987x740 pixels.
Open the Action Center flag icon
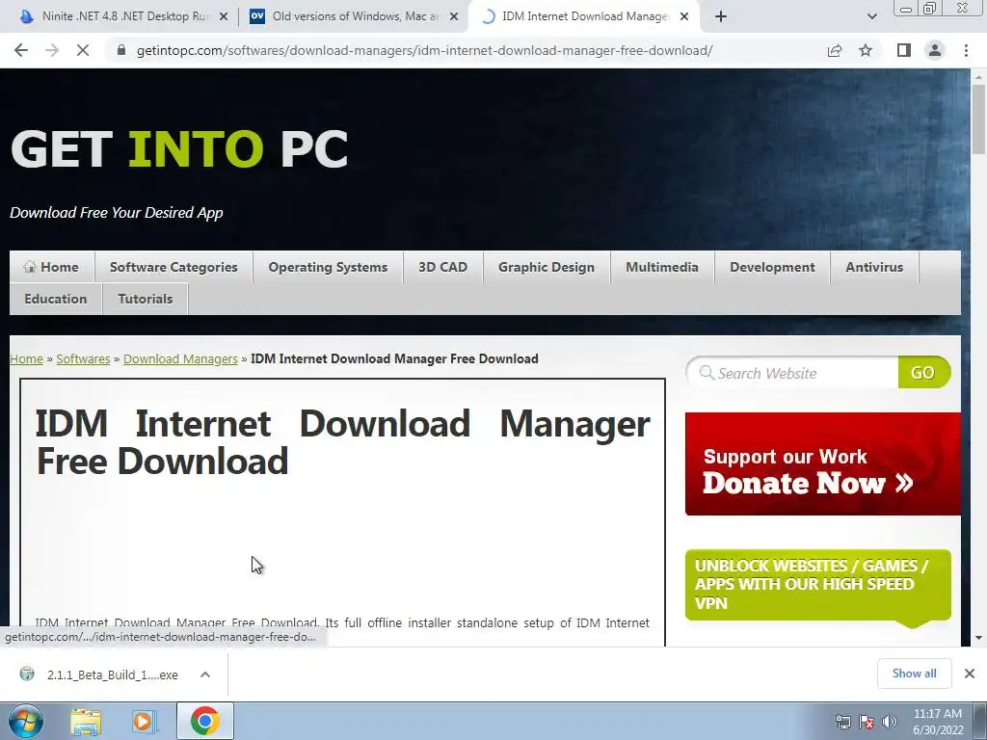pos(867,722)
